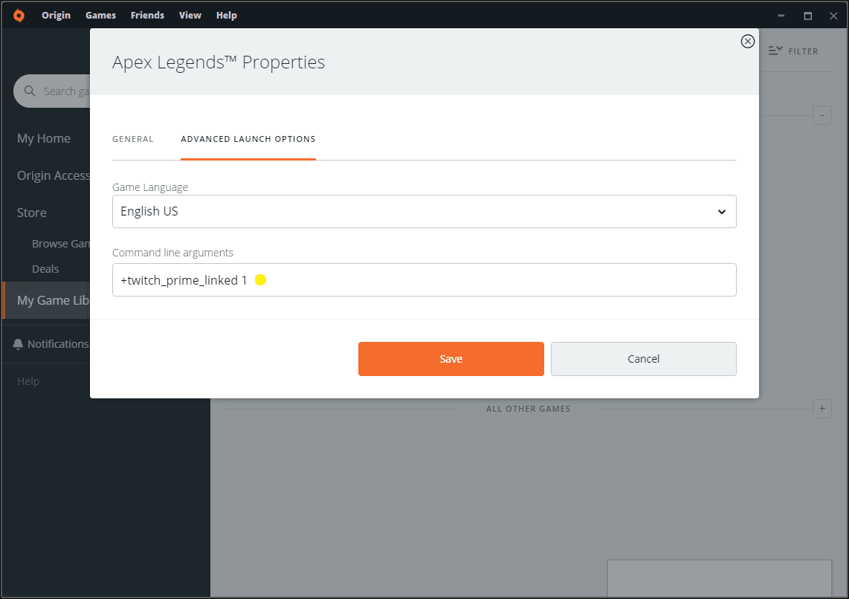Collapse the section with minus button
The image size is (849, 599).
pos(822,115)
